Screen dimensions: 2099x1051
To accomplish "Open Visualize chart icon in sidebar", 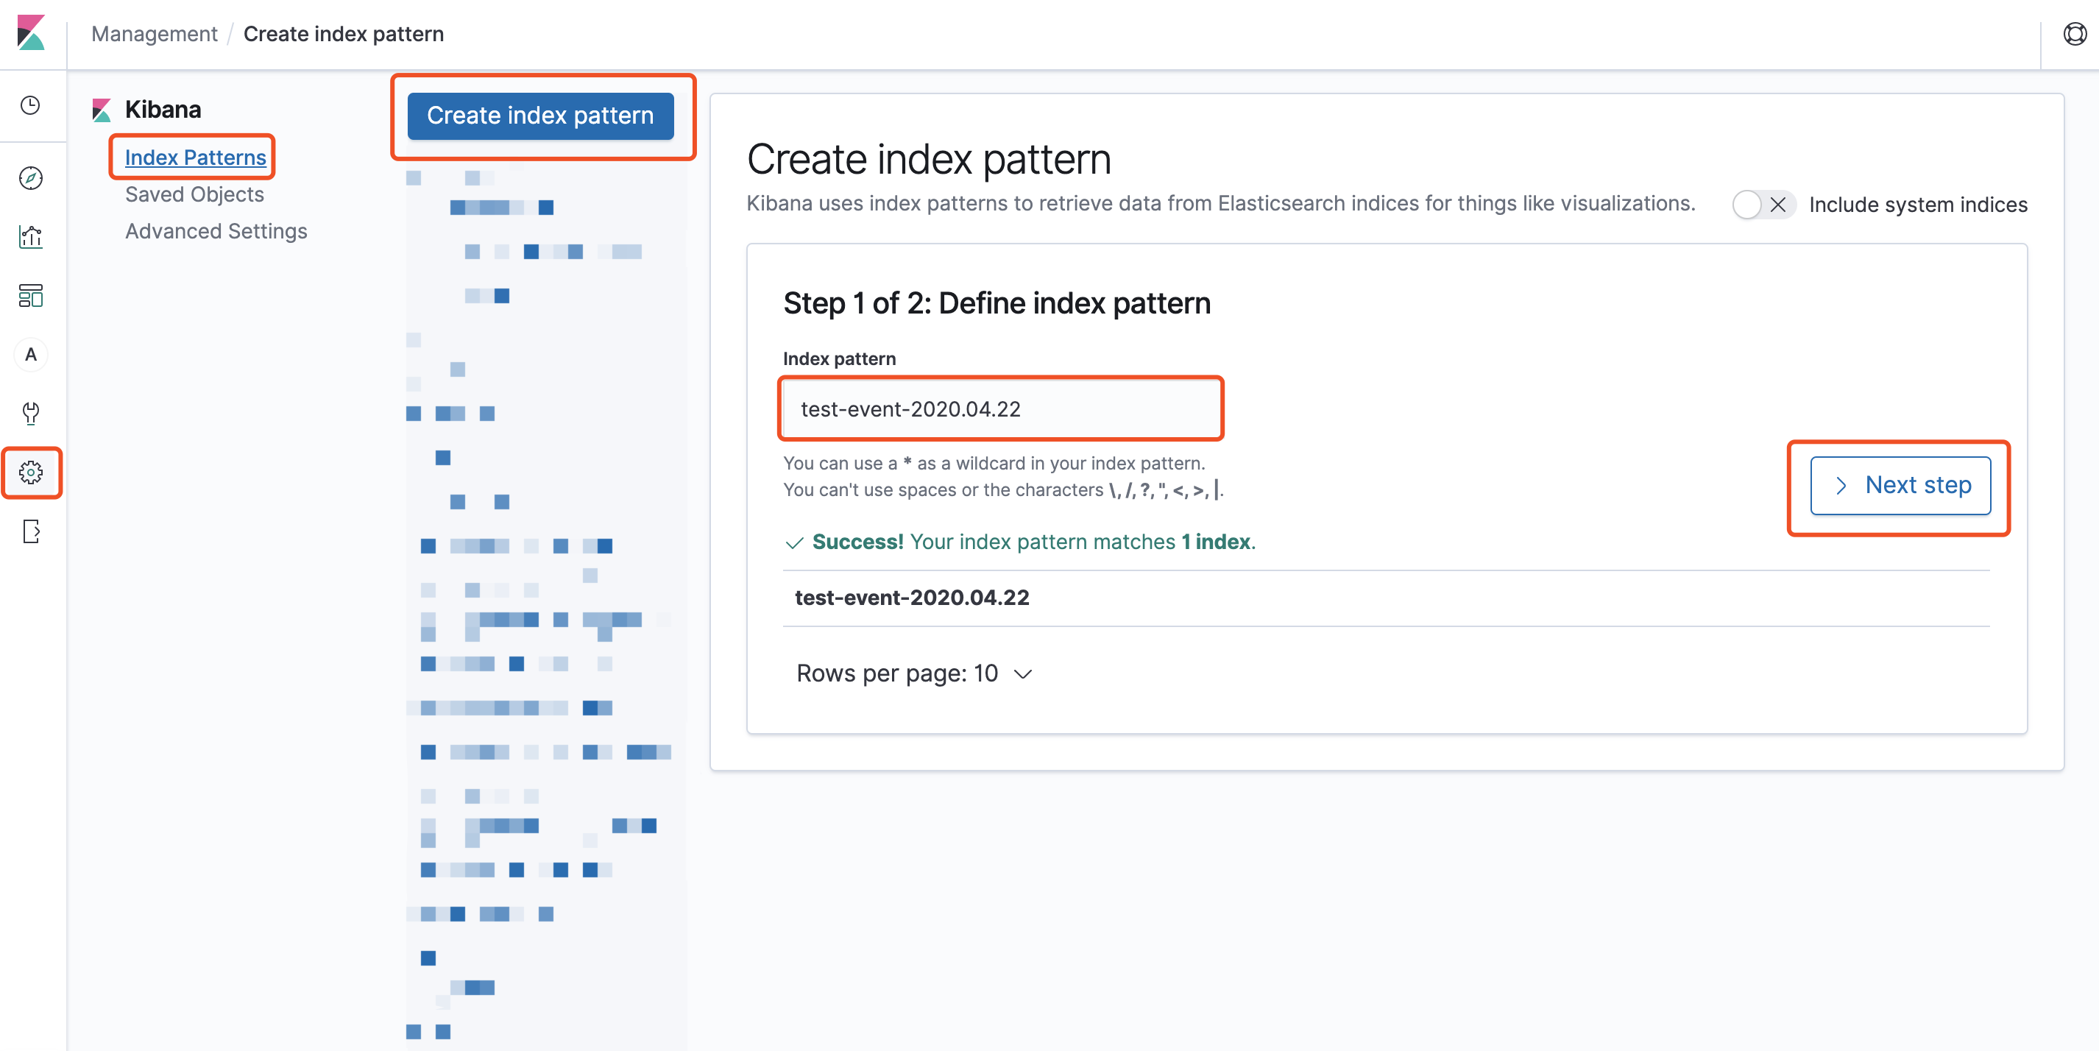I will tap(31, 237).
